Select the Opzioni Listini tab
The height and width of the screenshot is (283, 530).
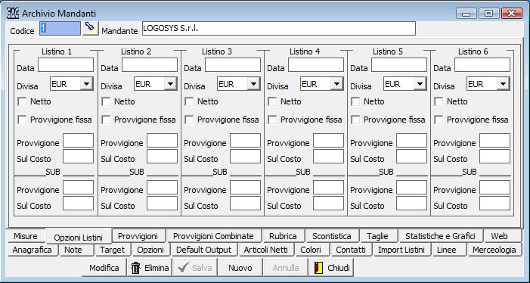pos(79,237)
